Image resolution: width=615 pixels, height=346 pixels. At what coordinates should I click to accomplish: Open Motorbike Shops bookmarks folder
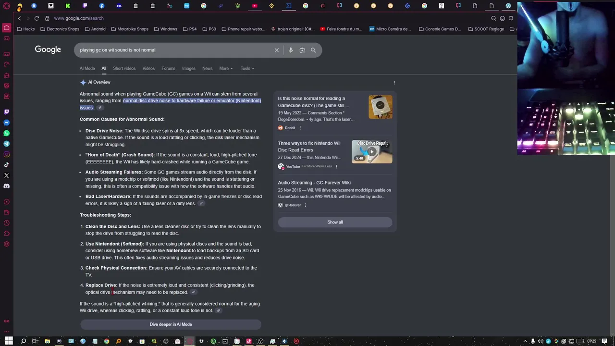(130, 29)
